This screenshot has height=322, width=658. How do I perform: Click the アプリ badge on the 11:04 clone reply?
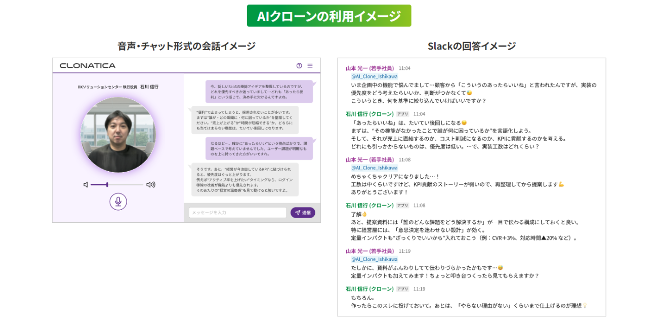[x=402, y=114]
